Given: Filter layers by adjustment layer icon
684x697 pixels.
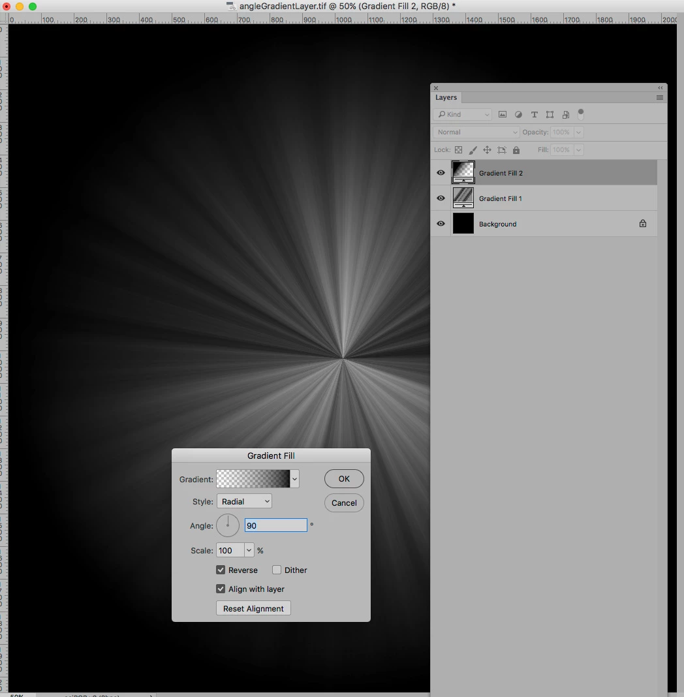Looking at the screenshot, I should coord(518,114).
